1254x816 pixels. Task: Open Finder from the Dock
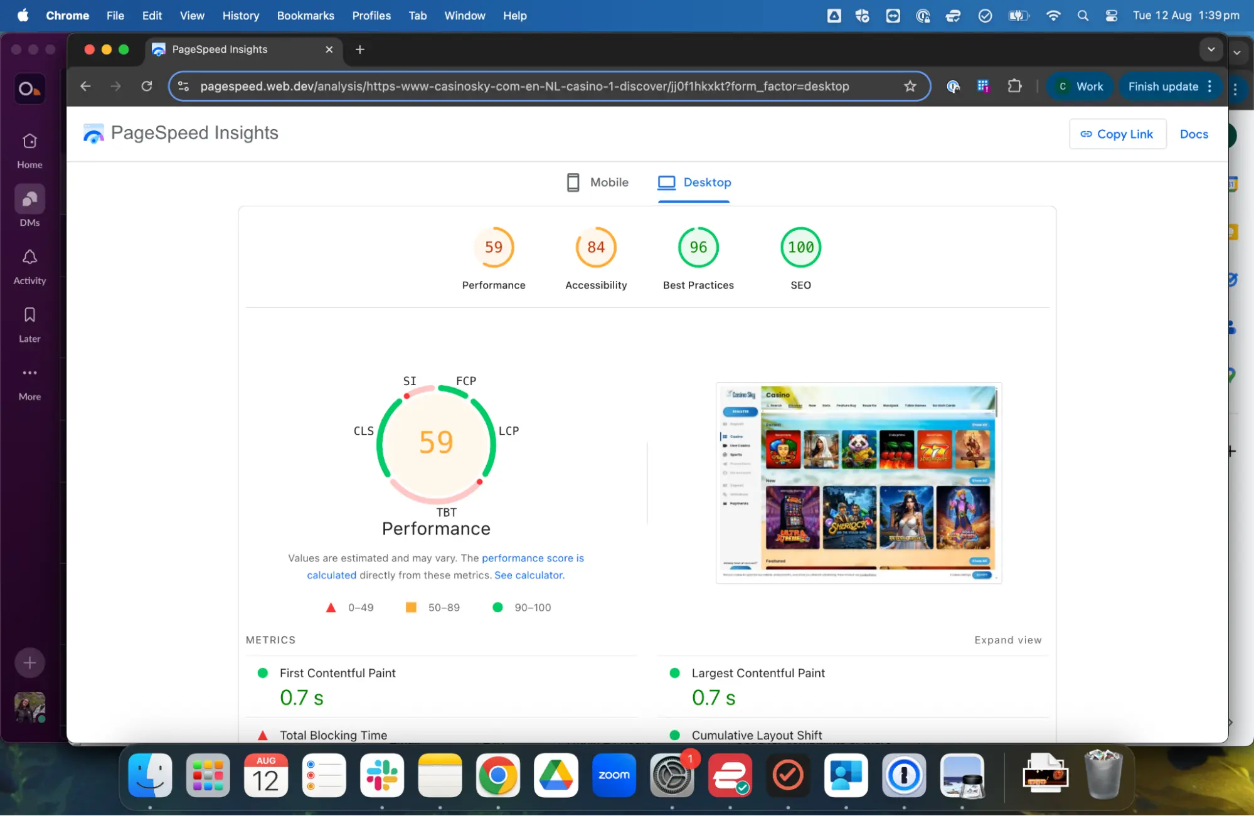click(x=150, y=775)
